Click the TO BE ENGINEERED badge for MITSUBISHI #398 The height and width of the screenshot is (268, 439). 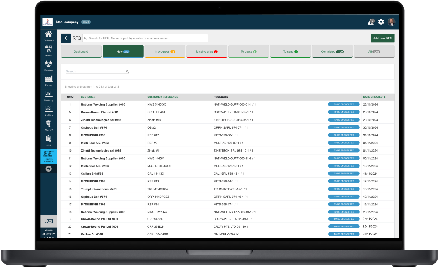pyautogui.click(x=344, y=135)
